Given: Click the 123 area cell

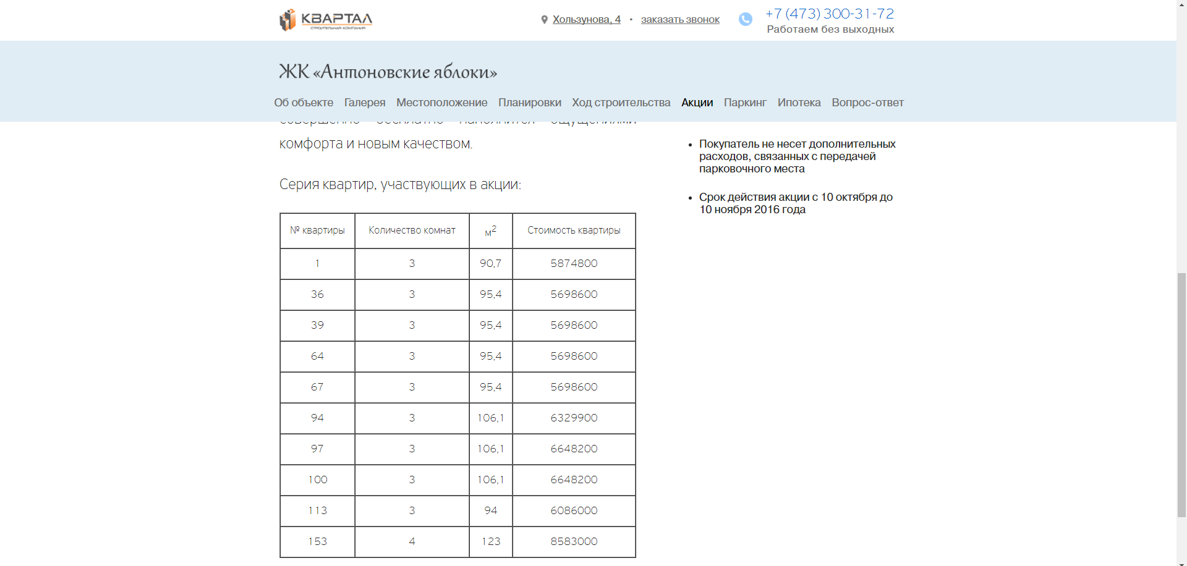Looking at the screenshot, I should [x=491, y=542].
